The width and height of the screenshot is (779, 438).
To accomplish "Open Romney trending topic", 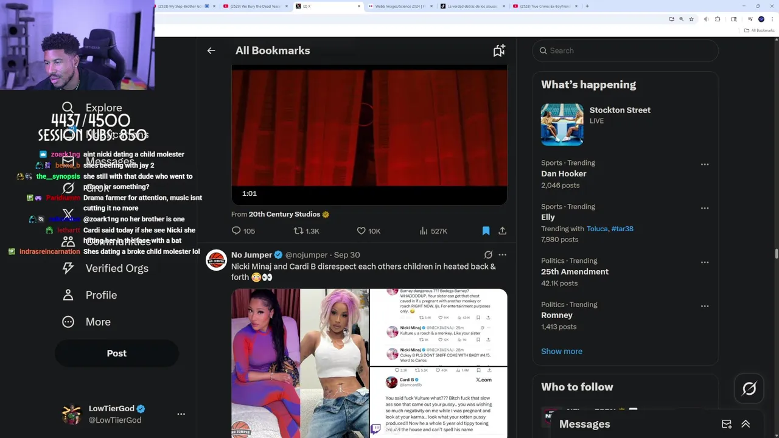I will click(x=557, y=315).
